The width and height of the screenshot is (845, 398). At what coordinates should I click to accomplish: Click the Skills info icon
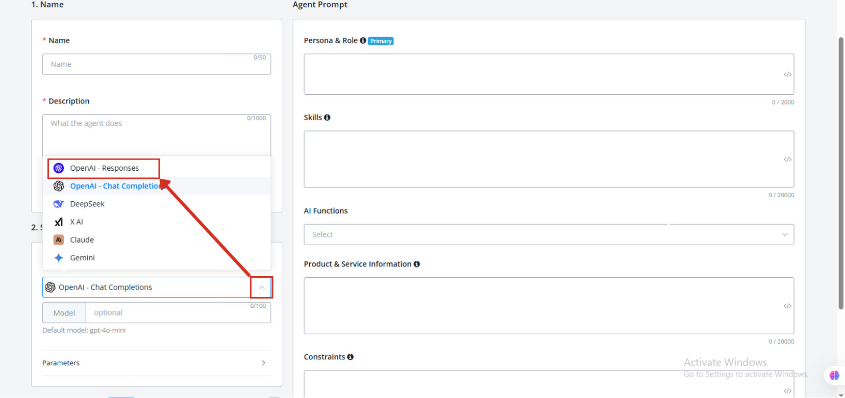[327, 118]
